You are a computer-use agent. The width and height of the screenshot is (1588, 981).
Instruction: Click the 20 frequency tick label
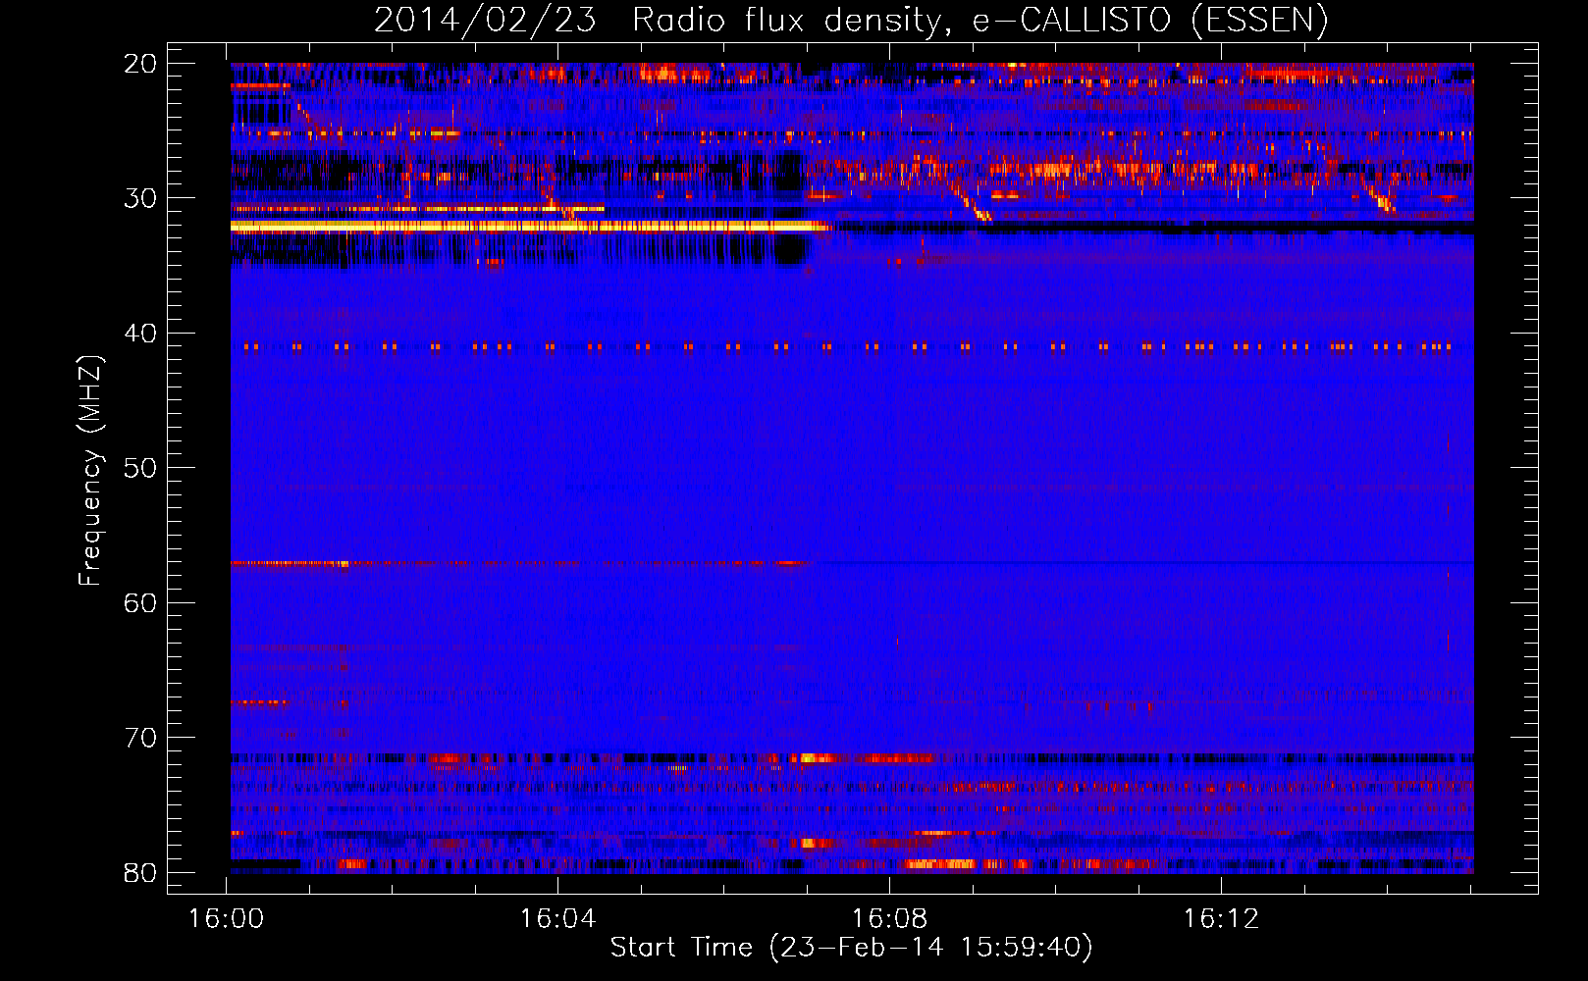tap(140, 64)
